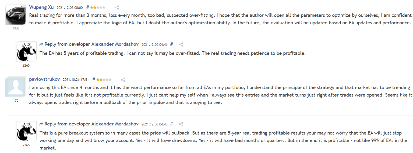Click the star rating on pavlovstrukov's review
This screenshot has height=153, width=413.
[104, 79]
